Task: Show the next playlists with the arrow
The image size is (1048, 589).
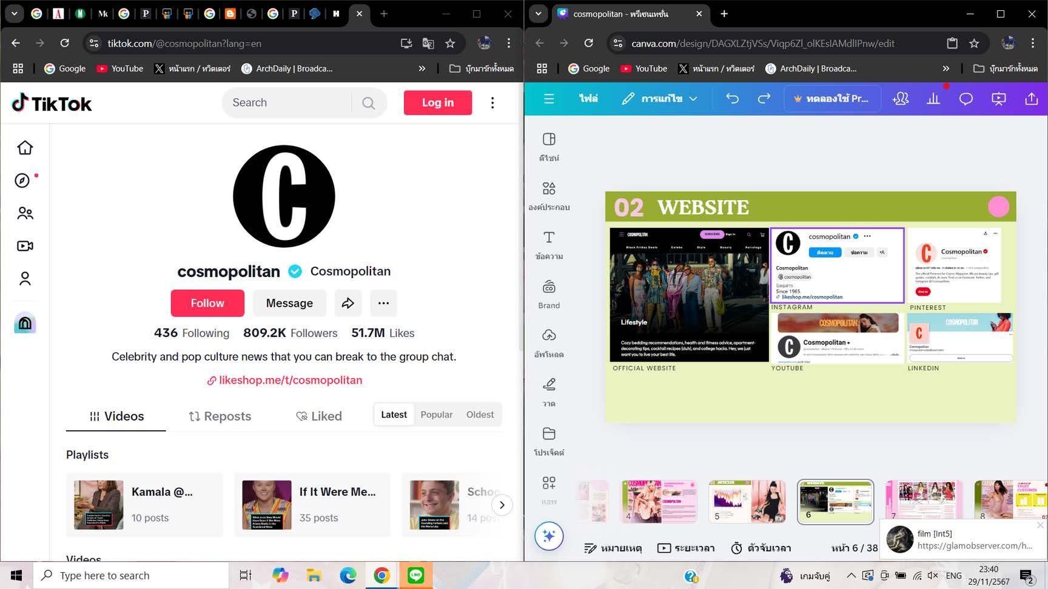Action: tap(502, 505)
